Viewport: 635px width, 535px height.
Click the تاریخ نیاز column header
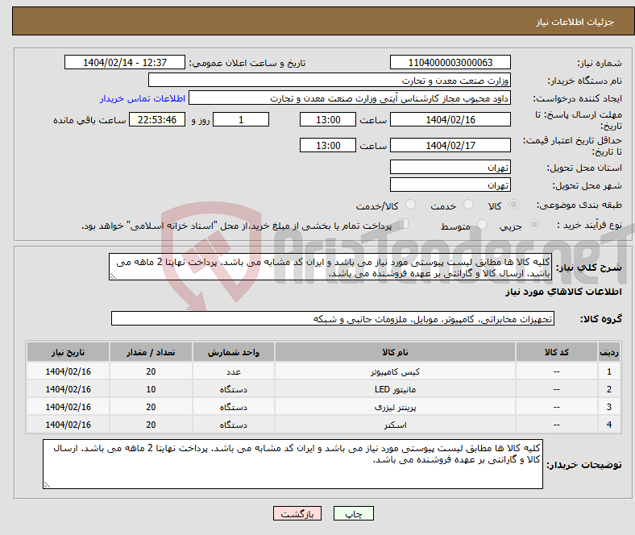pos(68,352)
